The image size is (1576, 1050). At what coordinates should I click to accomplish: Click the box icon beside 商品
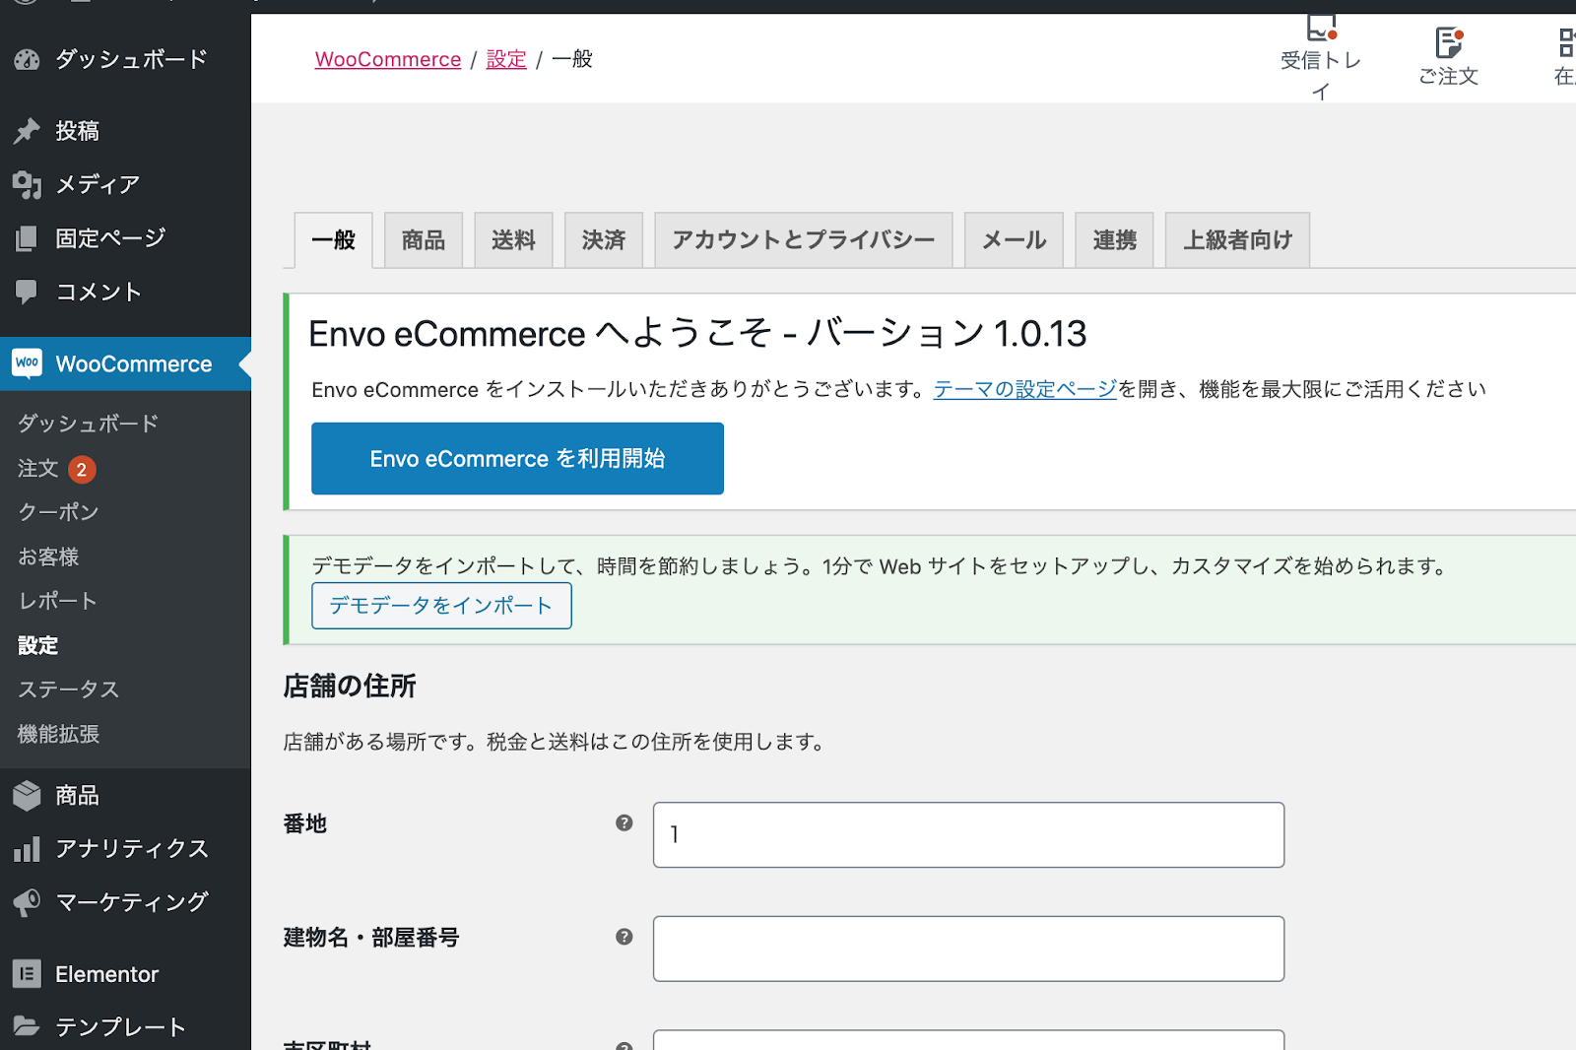[27, 795]
